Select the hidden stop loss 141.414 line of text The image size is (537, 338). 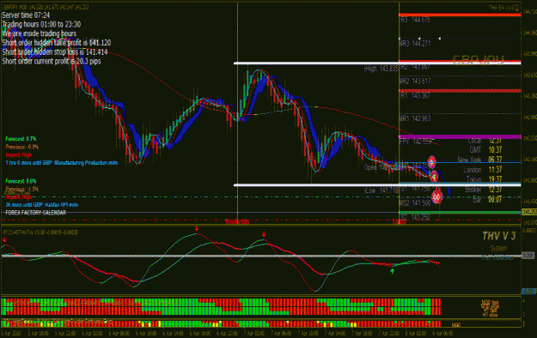click(x=55, y=52)
